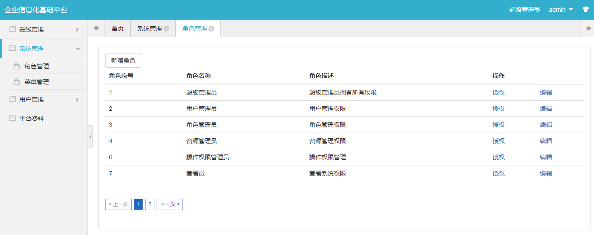The width and height of the screenshot is (594, 235).
Task: Click the 角色序号 column header
Action: [121, 76]
